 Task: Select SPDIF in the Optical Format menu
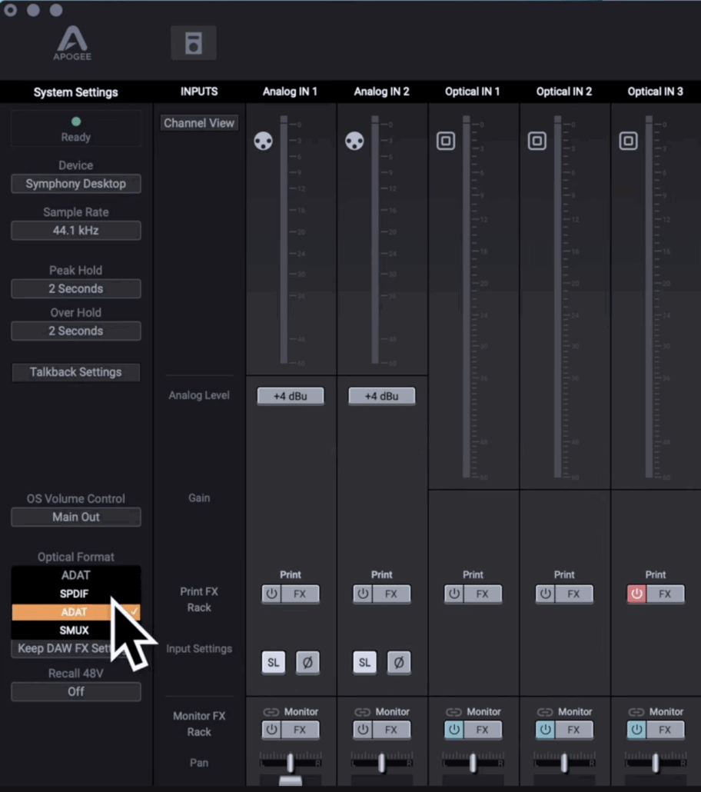(x=75, y=594)
